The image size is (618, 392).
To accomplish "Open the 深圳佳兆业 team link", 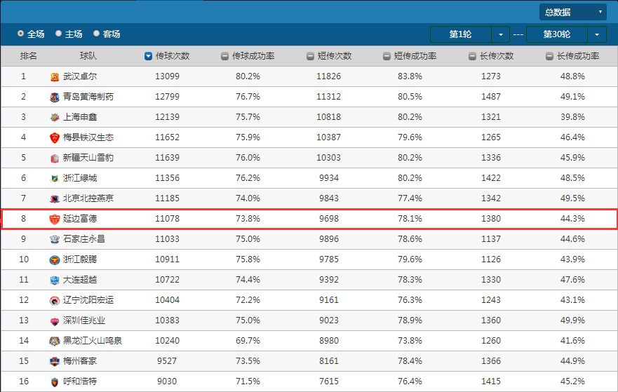I will (x=84, y=320).
